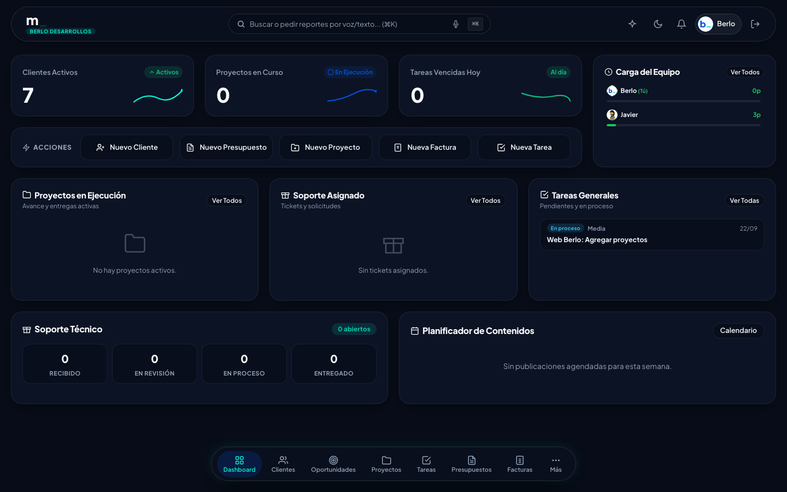Add a Nueva Tarea
This screenshot has width=787, height=492.
coord(524,148)
